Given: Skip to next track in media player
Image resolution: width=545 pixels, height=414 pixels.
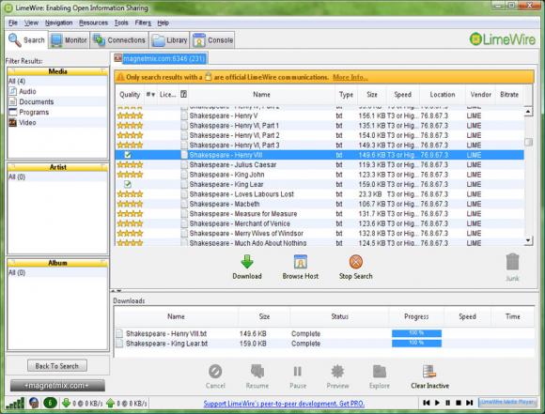Looking at the screenshot, I should (469, 403).
